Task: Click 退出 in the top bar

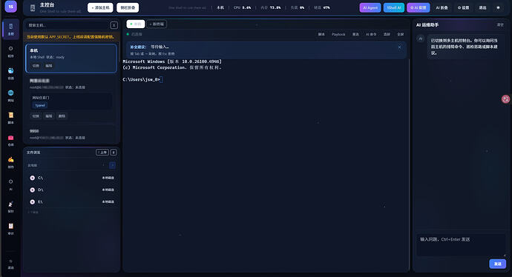Action: point(482,7)
